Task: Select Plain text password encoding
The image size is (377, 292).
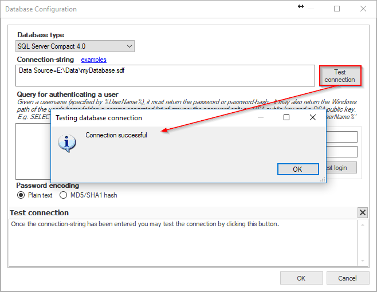Action: click(x=21, y=195)
